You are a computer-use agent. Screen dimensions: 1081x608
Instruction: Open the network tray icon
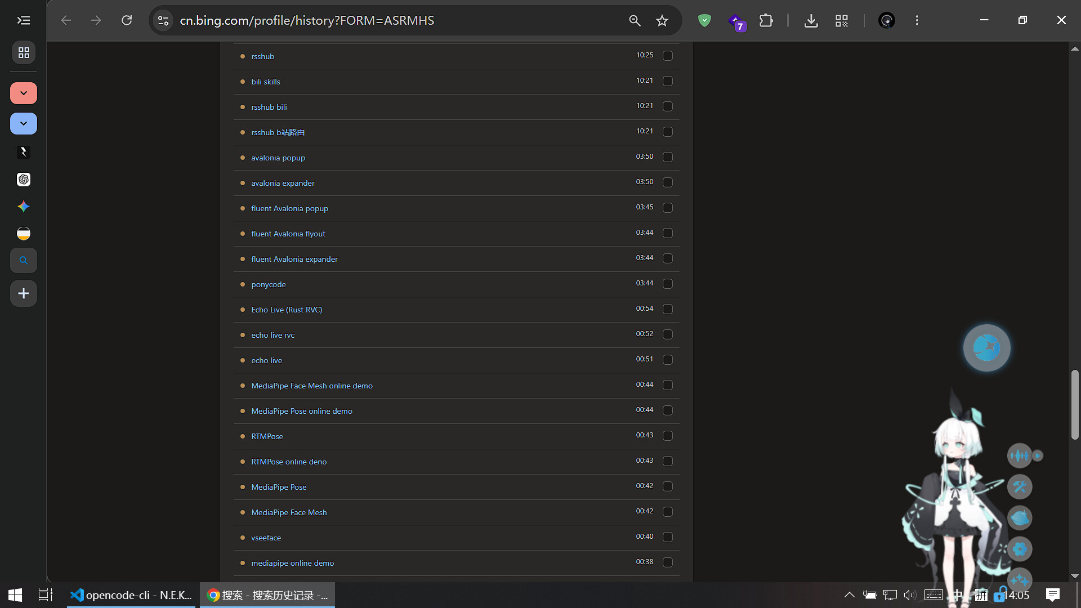pos(890,595)
